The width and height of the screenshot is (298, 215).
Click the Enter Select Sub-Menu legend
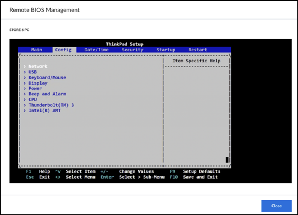point(132,177)
